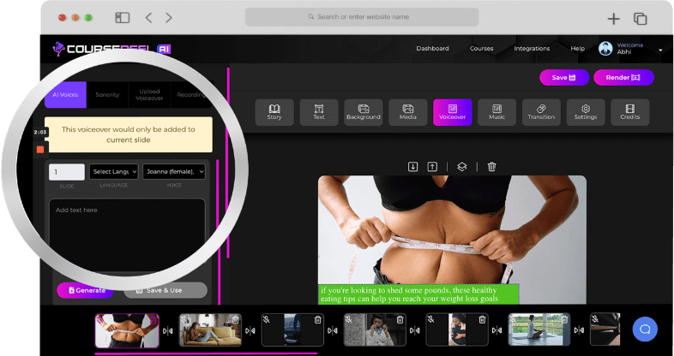Click transition icon between slides one and two
The width and height of the screenshot is (674, 356).
click(167, 330)
